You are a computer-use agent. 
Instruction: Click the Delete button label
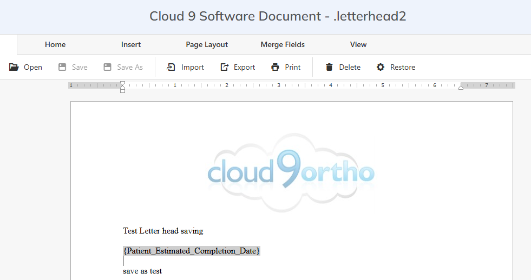click(x=350, y=67)
